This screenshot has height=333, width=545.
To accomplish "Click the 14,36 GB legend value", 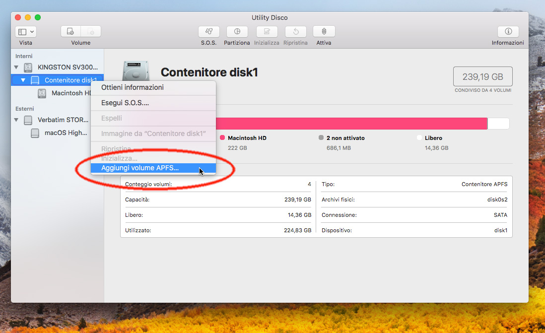I will 437,148.
